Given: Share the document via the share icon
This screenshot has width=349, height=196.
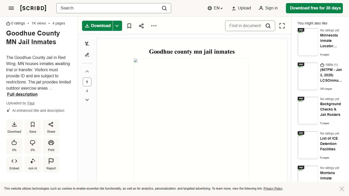Looking at the screenshot, I should coord(141,26).
